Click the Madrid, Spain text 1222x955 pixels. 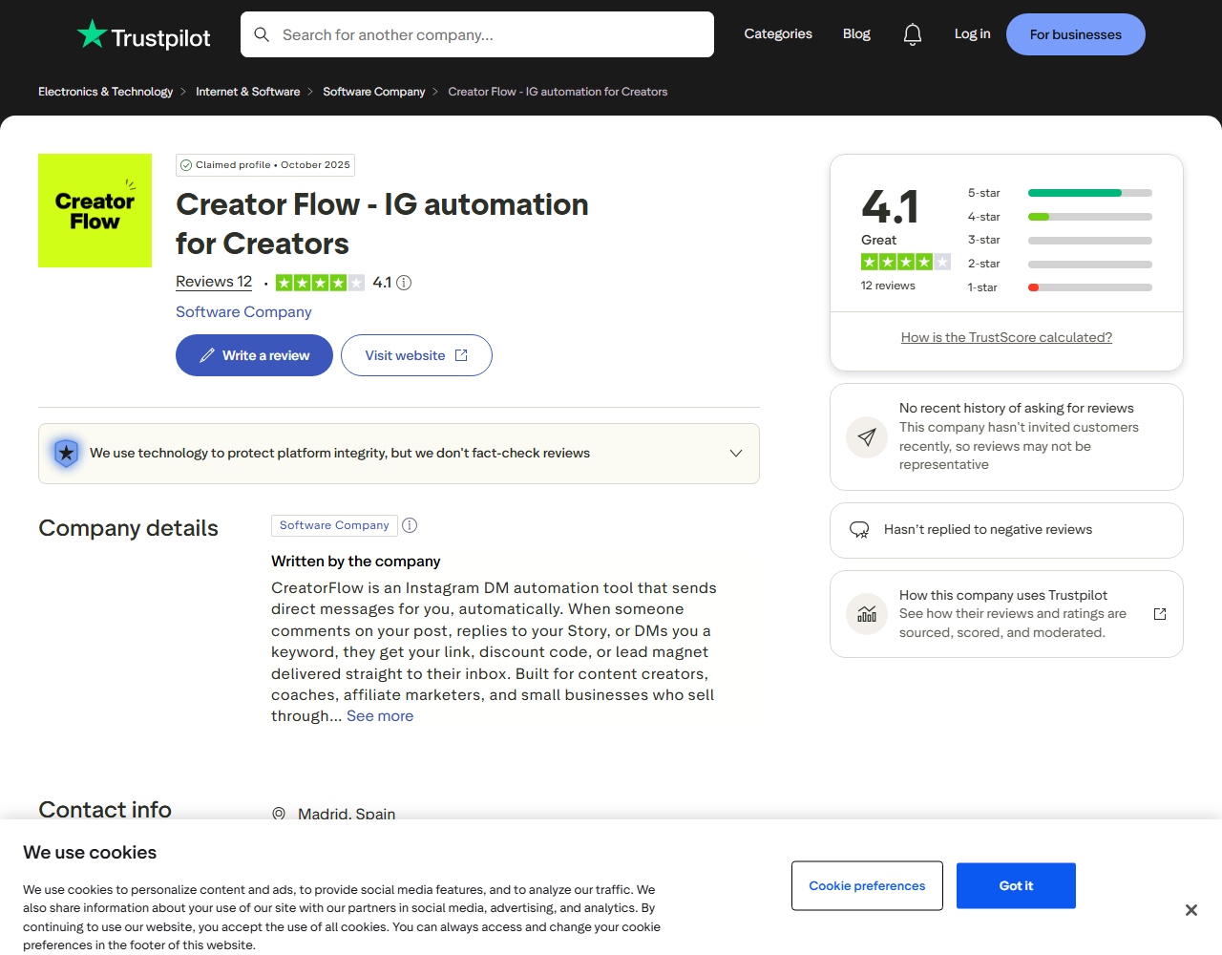(347, 814)
